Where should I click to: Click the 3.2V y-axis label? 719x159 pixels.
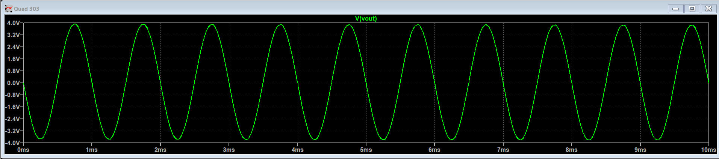pyautogui.click(x=13, y=35)
